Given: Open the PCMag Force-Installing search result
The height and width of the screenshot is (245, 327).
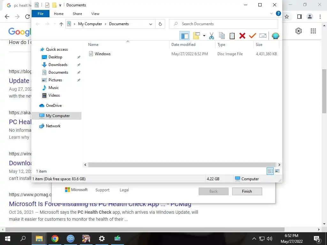Looking at the screenshot, I should pos(100,204).
